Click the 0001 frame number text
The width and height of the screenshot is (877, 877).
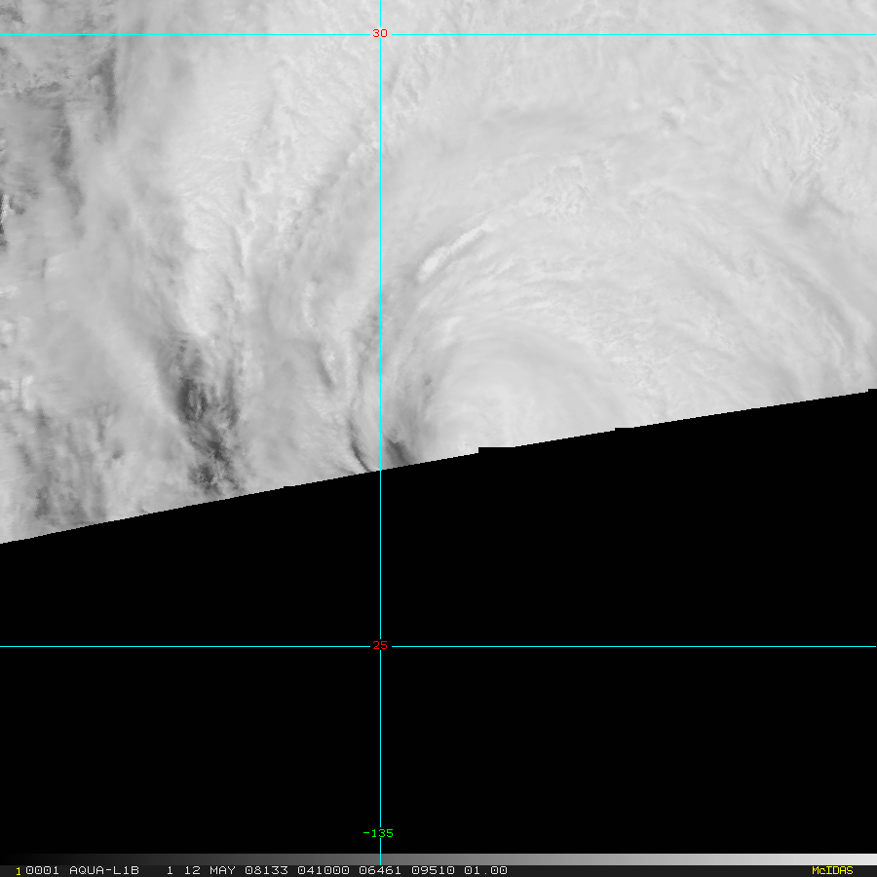click(x=42, y=870)
